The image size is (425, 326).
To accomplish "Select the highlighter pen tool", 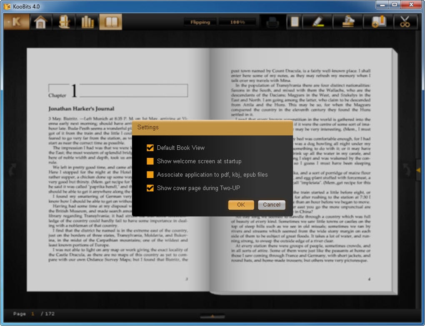I will [317, 22].
